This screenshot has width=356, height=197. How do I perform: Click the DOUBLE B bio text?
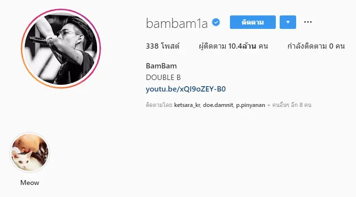163,78
